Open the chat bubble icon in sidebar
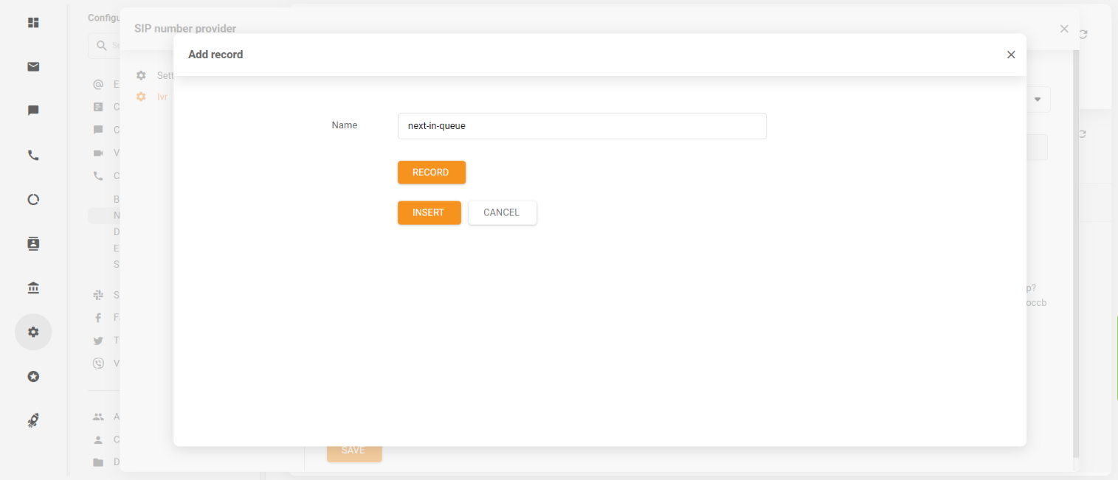Viewport: 1118px width, 480px height. [x=33, y=111]
